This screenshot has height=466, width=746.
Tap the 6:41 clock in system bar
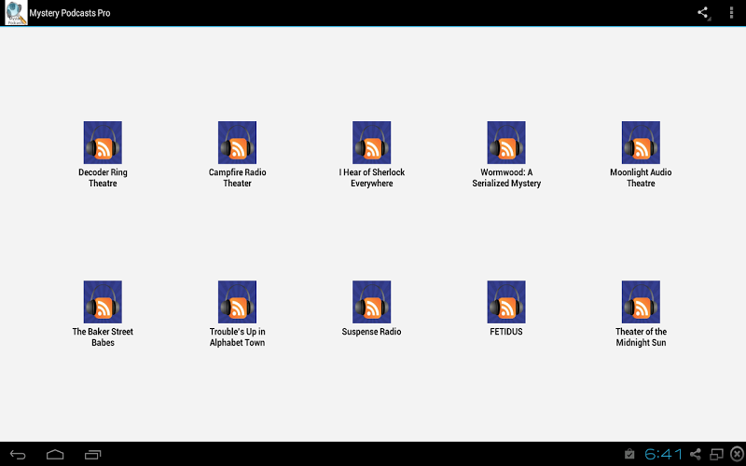(x=663, y=454)
